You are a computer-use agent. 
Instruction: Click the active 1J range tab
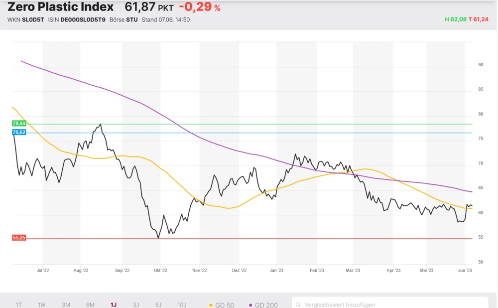(114, 305)
